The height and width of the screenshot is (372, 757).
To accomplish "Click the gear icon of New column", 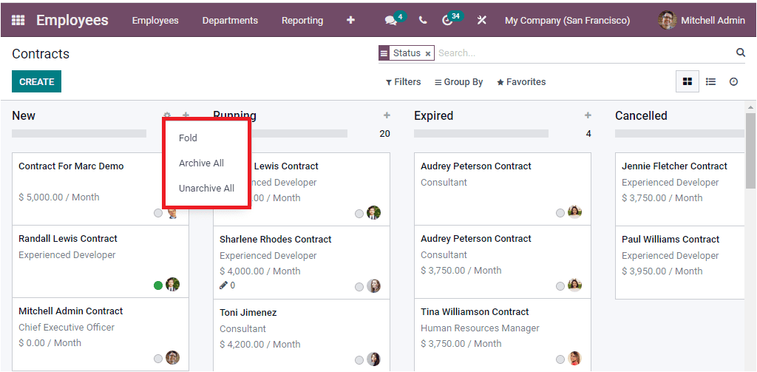I will 167,115.
